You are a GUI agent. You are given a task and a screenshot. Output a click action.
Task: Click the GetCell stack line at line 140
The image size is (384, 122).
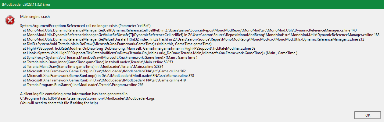point(189,30)
